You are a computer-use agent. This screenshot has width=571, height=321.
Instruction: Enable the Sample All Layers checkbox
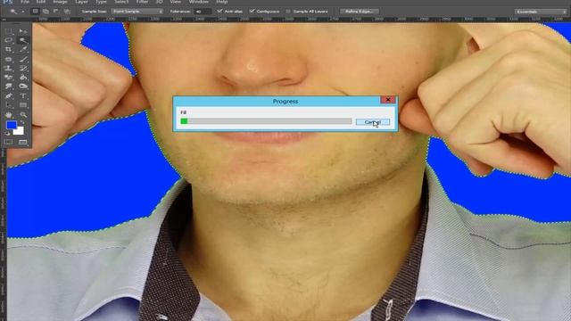tap(288, 12)
